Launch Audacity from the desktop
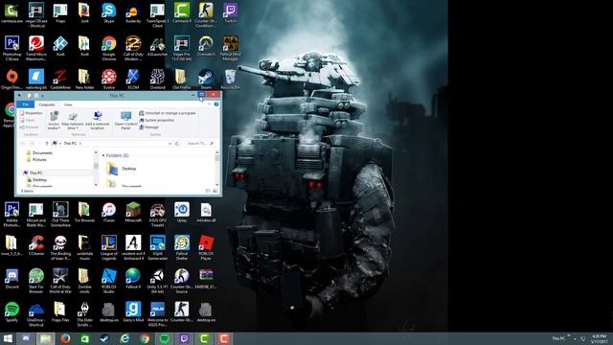This screenshot has width=613, height=345. tap(133, 12)
